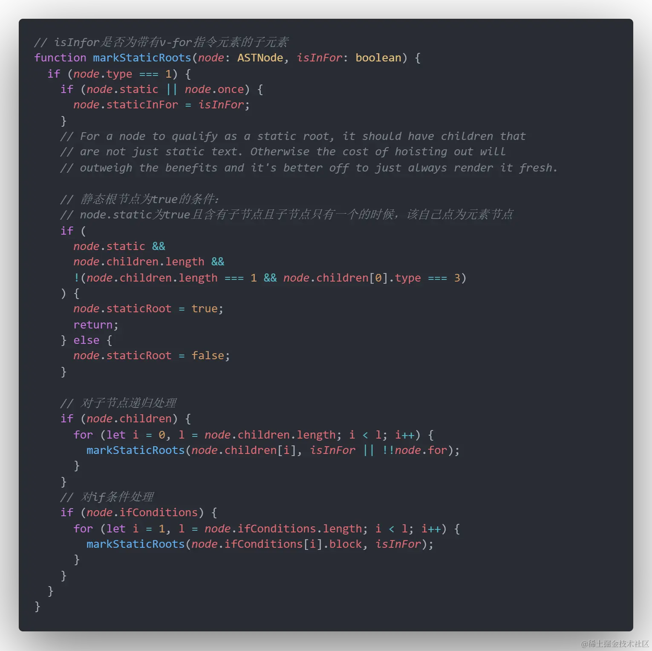The height and width of the screenshot is (651, 652).
Task: Click the false value assigned to staticRoot
Action: tap(208, 355)
